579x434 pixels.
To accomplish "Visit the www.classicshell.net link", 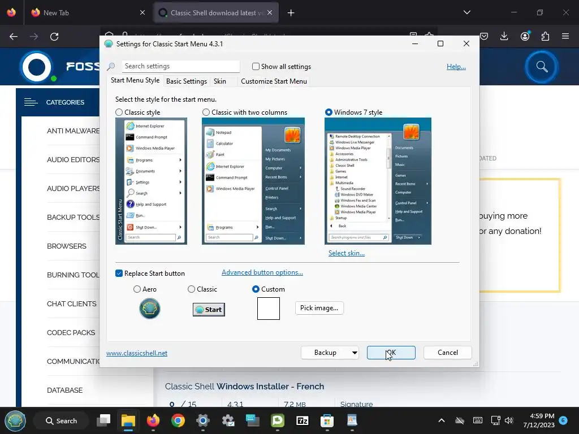I will [137, 353].
